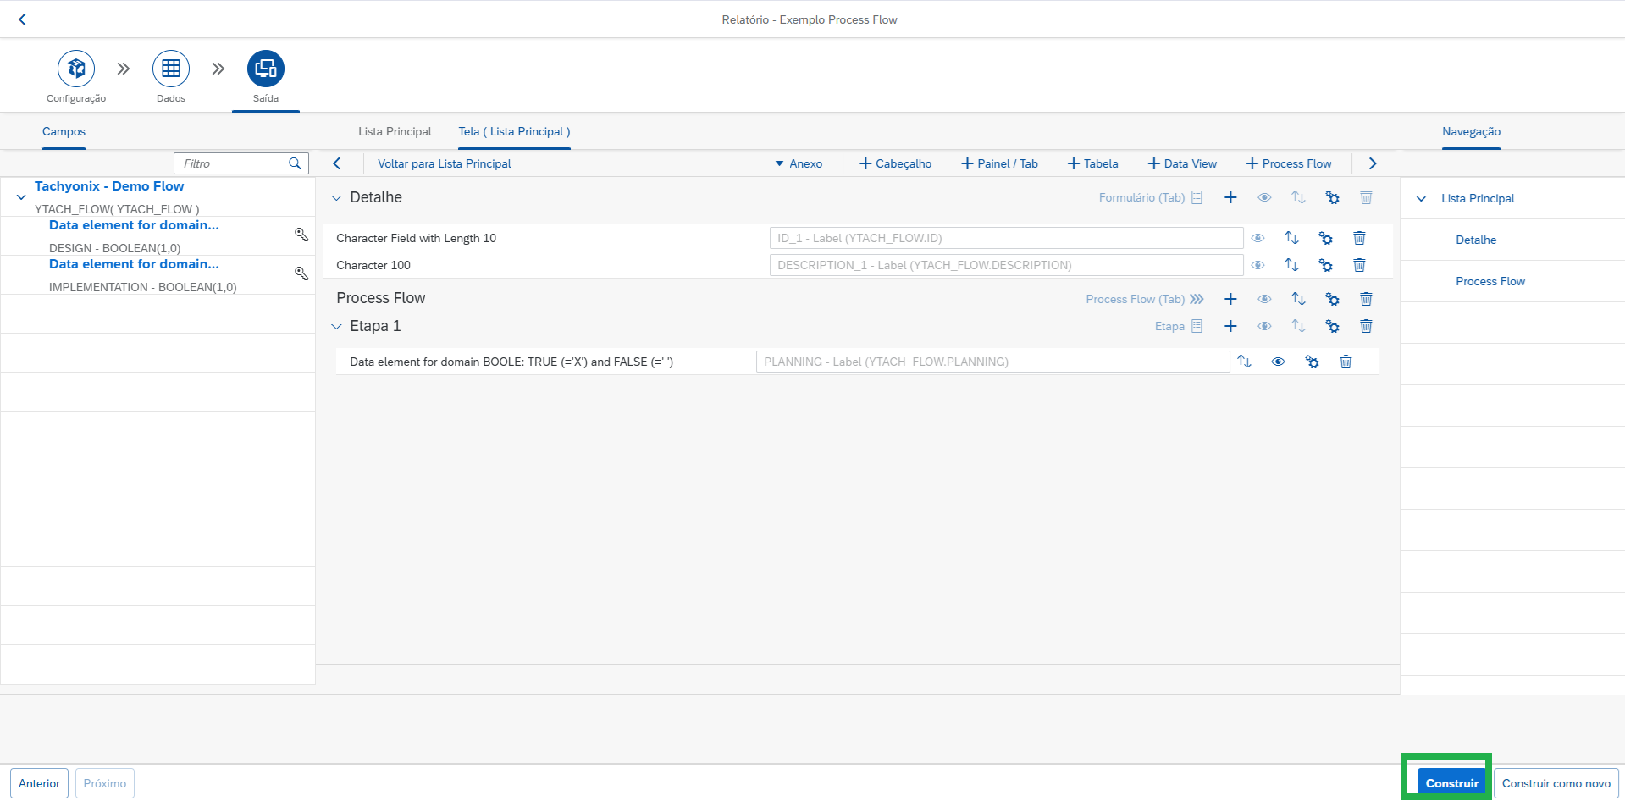Click left chevron beside Voltar para Lista Principal
The width and height of the screenshot is (1625, 801).
tap(337, 163)
